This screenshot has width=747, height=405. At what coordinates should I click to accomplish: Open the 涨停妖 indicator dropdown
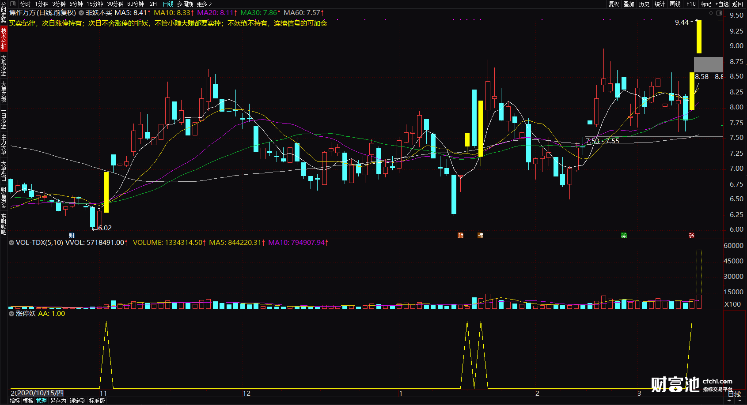[x=11, y=314]
